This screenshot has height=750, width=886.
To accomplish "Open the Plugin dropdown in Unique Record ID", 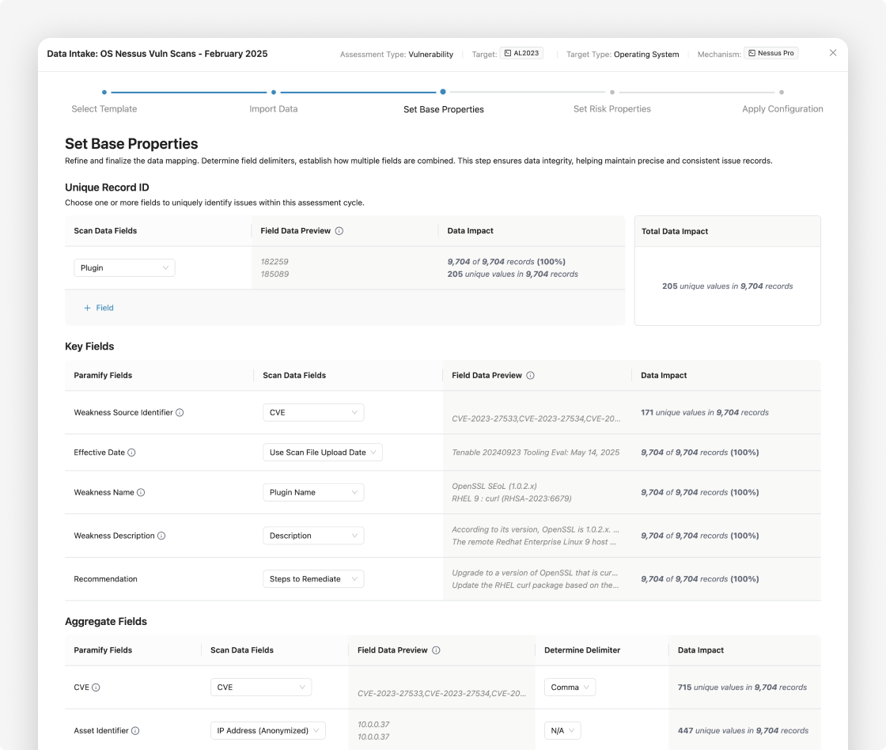I will pos(124,268).
